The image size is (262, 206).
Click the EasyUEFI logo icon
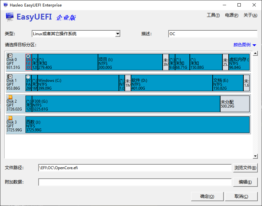(x=9, y=17)
